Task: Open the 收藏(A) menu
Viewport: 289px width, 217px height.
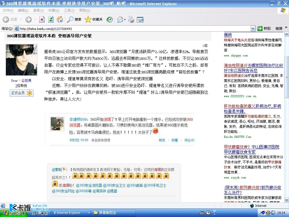Action: [x=54, y=10]
